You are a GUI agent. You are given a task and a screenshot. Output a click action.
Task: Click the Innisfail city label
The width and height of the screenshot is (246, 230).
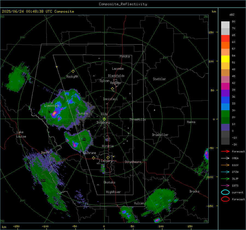point(110,99)
